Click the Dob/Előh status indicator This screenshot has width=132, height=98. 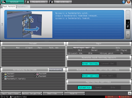[x=125, y=97]
